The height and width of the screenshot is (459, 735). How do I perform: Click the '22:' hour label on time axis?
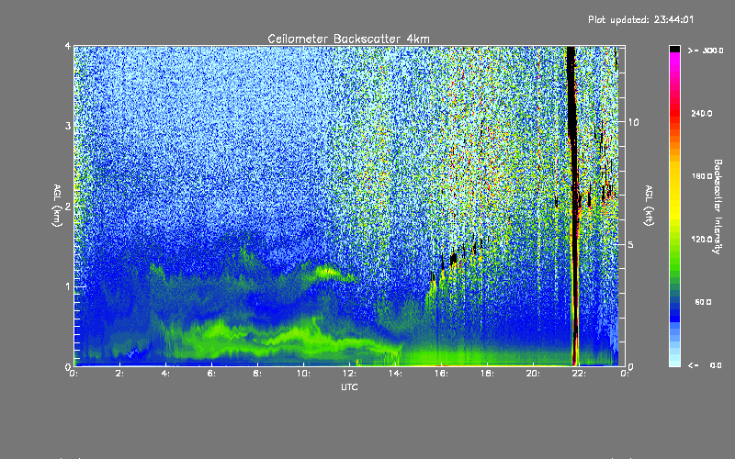pos(579,374)
